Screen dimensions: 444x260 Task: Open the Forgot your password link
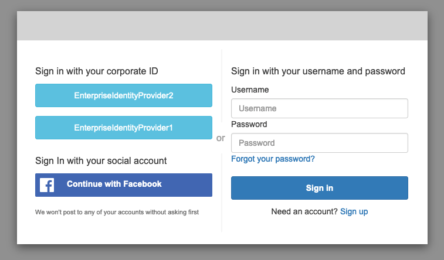pyautogui.click(x=273, y=159)
